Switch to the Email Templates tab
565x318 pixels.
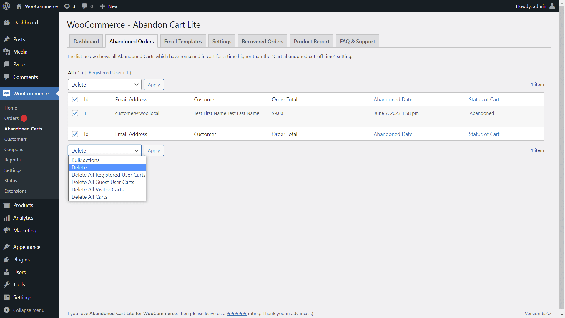pyautogui.click(x=183, y=42)
